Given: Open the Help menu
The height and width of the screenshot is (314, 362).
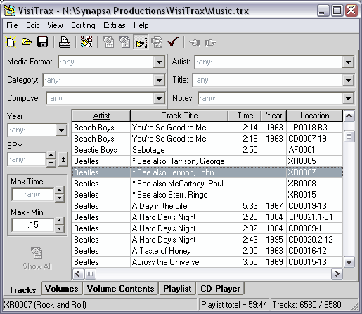Looking at the screenshot, I should 141,25.
